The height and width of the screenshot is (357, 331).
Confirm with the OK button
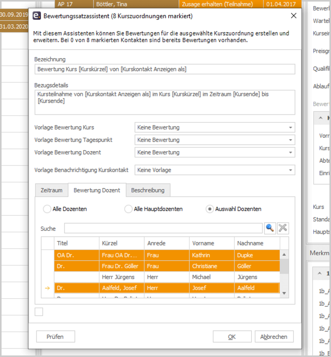(x=232, y=337)
